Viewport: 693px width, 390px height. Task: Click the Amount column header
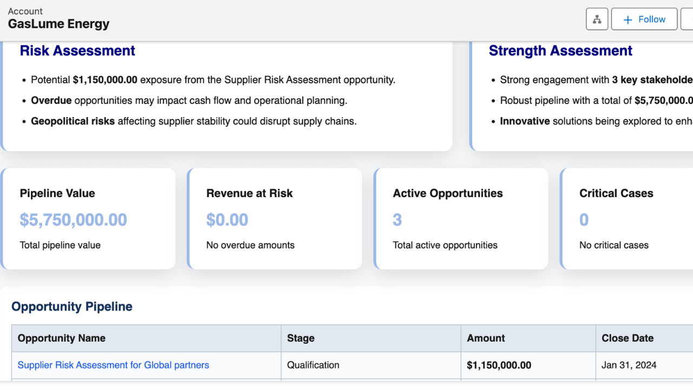[486, 338]
